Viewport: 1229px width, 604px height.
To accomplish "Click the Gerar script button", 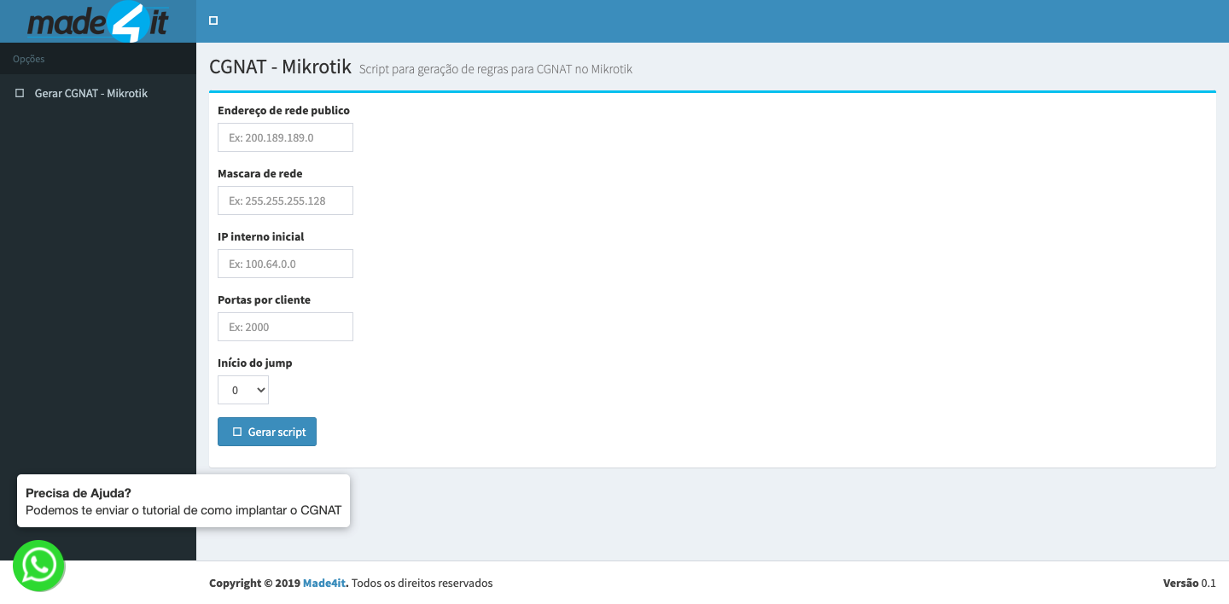I will click(267, 432).
